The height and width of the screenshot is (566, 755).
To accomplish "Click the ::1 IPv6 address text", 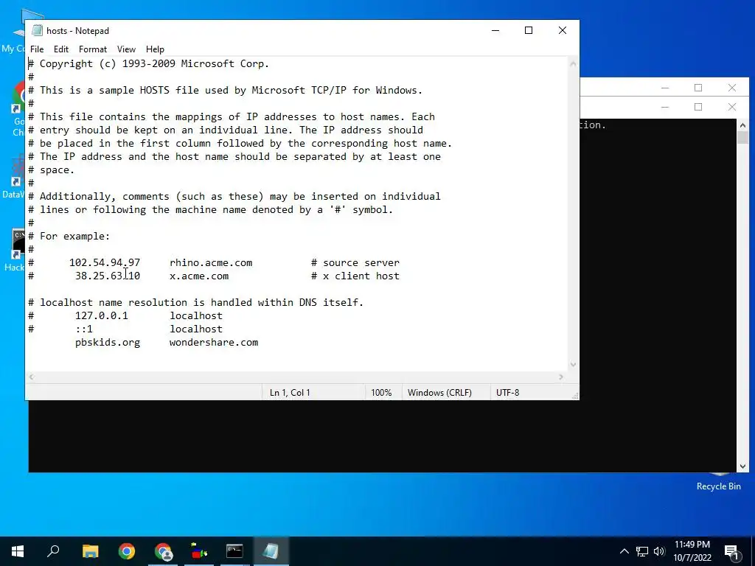I will [84, 329].
